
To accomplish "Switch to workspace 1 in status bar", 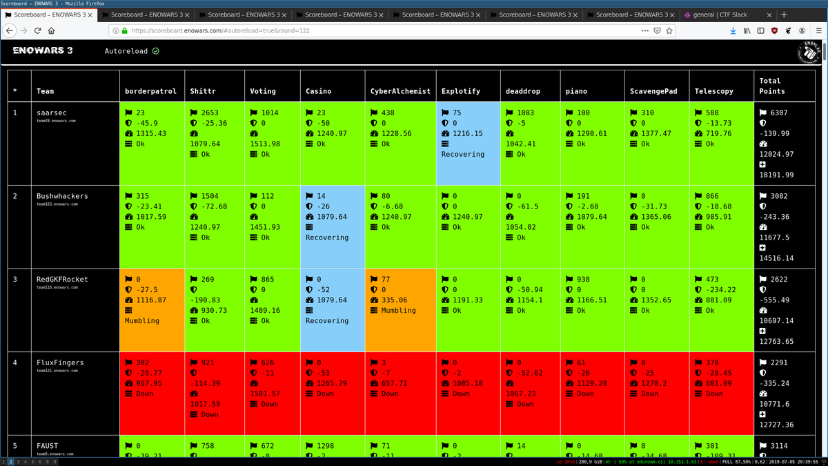I will click(x=3, y=461).
